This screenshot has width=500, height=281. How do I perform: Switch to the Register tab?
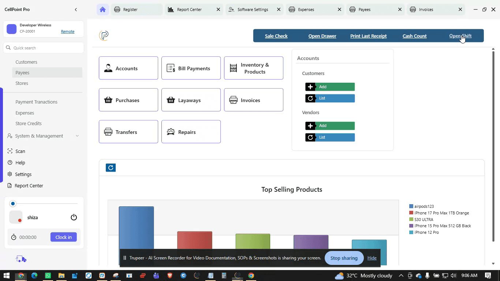point(137,10)
